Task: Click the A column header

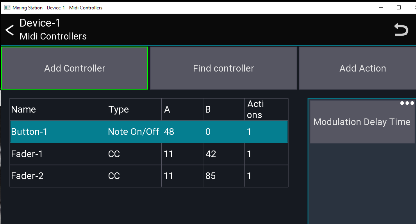Action: click(x=167, y=109)
